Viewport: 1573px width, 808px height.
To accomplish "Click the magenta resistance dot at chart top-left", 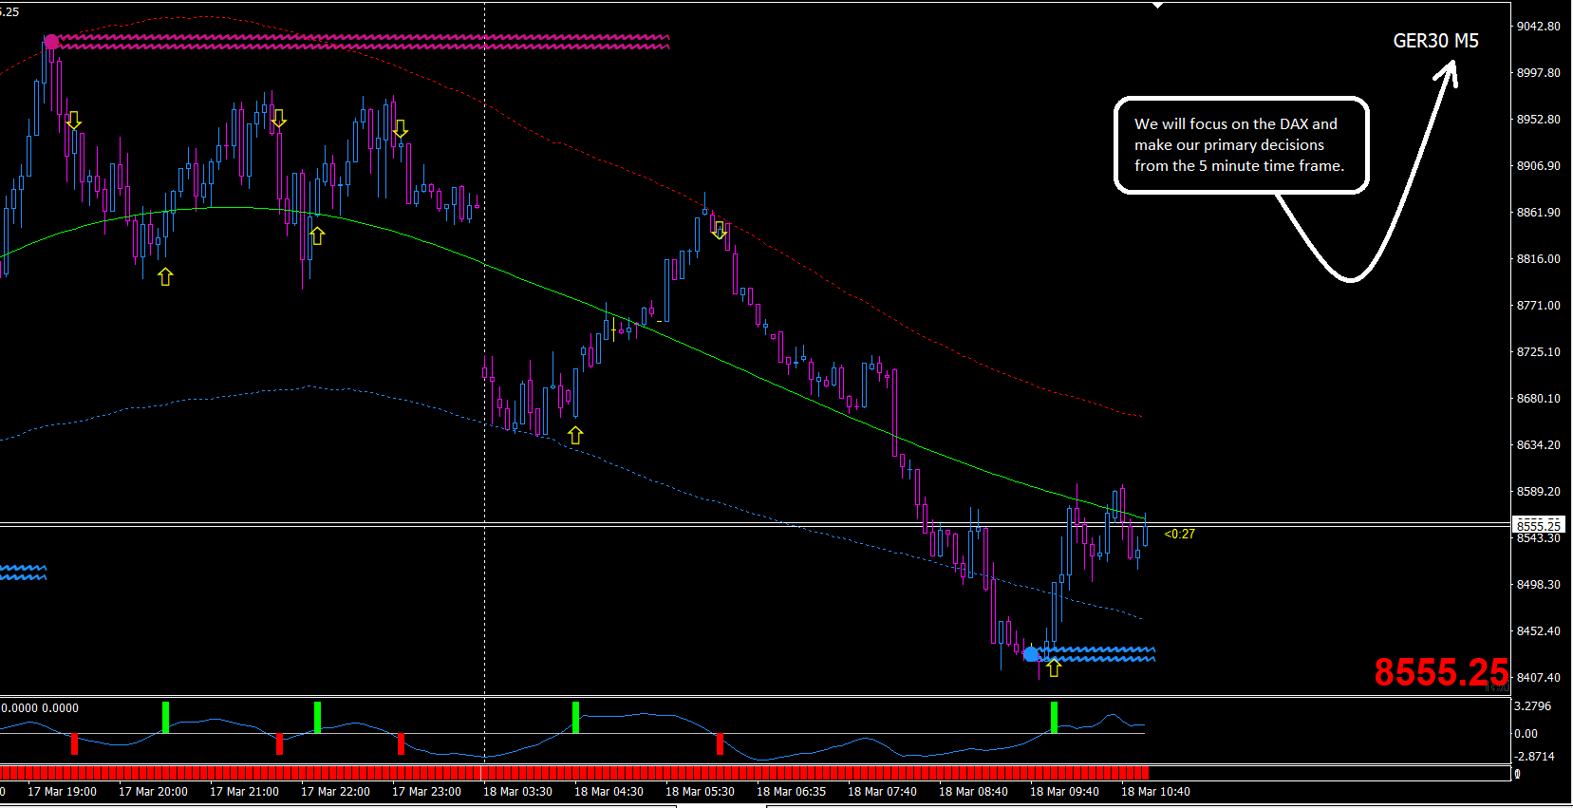I will [x=51, y=42].
